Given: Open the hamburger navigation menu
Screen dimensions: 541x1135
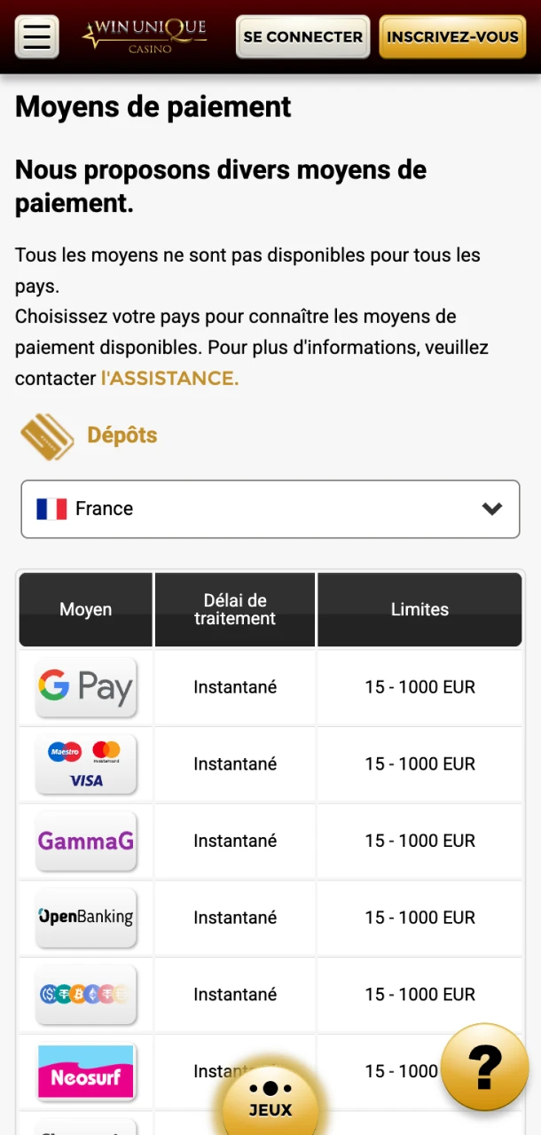Looking at the screenshot, I should pos(36,36).
